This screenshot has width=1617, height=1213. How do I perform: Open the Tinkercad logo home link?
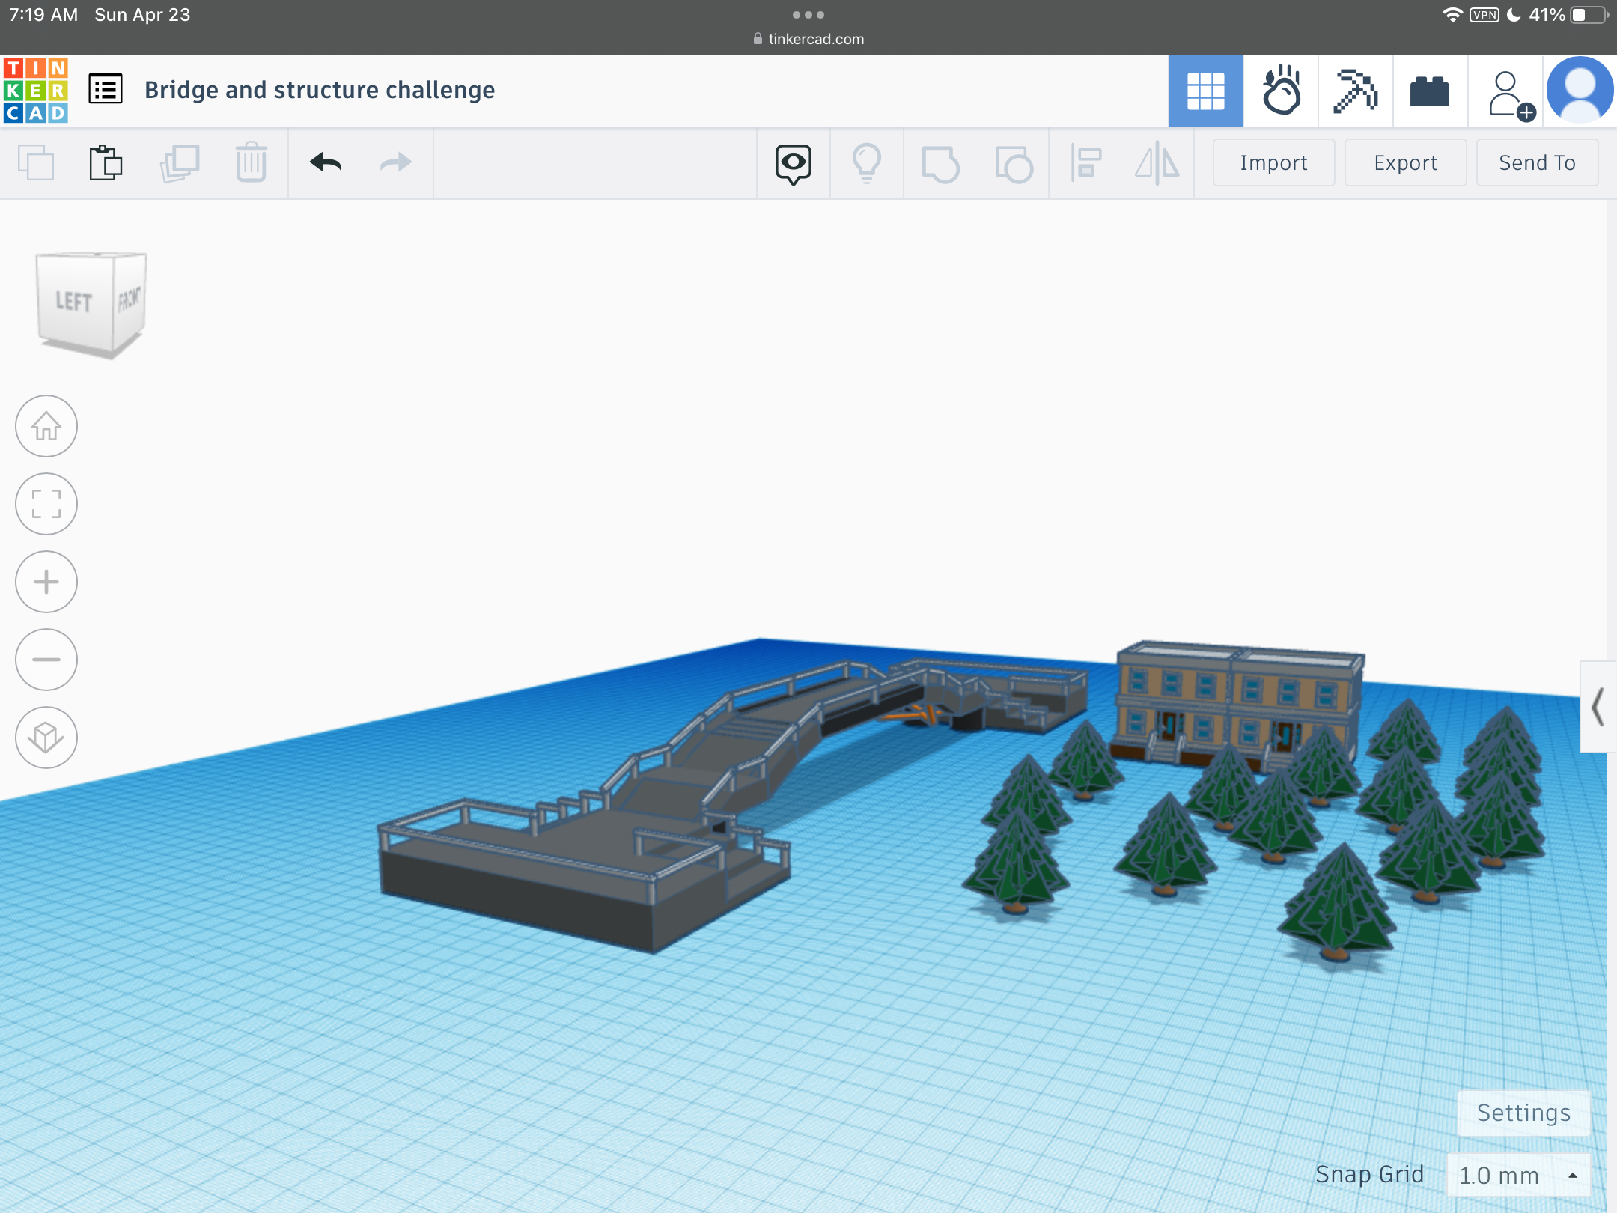36,91
